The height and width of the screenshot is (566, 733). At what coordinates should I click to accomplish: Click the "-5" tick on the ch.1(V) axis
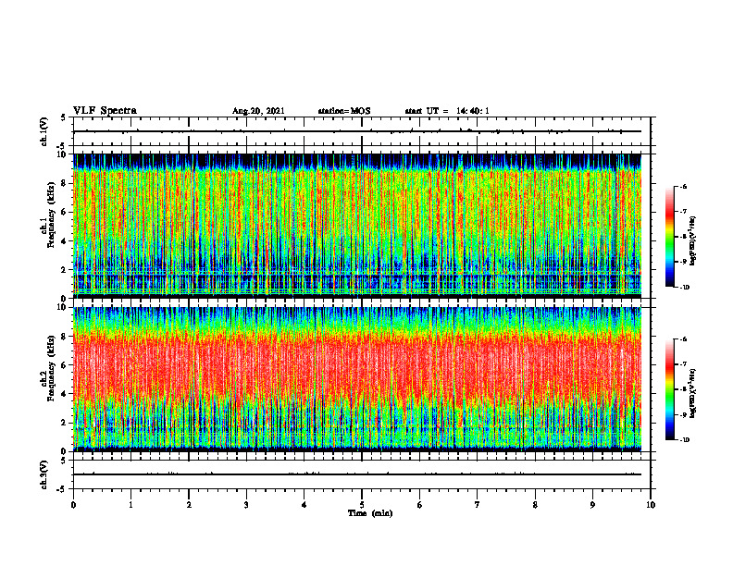pyautogui.click(x=61, y=146)
